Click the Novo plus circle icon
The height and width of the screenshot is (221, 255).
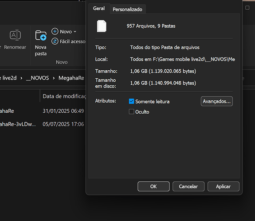click(55, 31)
